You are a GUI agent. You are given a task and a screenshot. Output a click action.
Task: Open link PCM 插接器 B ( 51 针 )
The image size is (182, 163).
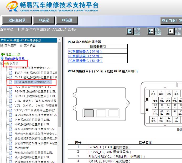[x=85, y=56]
